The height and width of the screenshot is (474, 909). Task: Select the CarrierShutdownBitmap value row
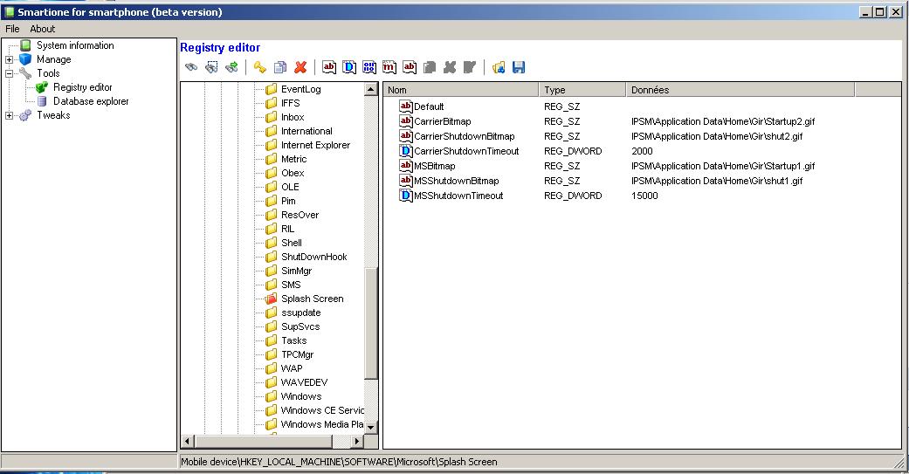click(465, 136)
